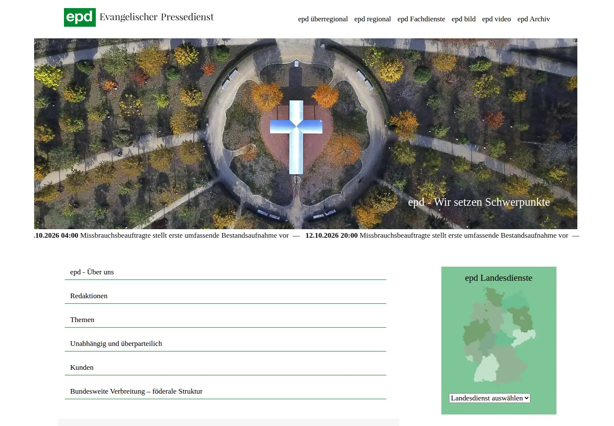Go to epd Fachdienste
Viewport: 614px width, 426px height.
click(x=421, y=19)
